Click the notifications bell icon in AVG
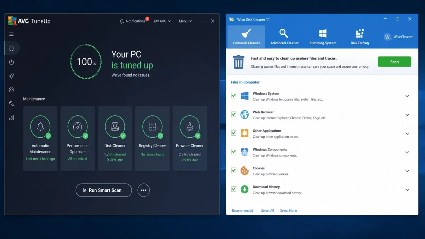The width and height of the screenshot is (425, 239). tap(122, 21)
